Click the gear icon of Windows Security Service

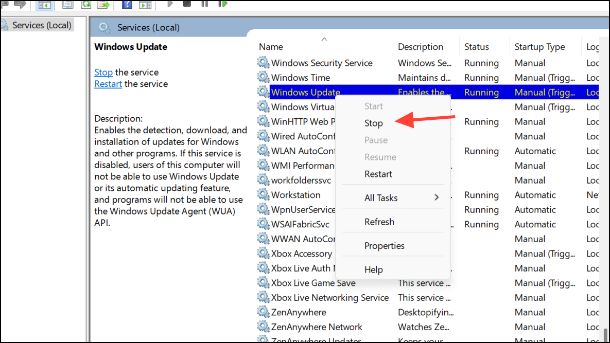[x=263, y=62]
